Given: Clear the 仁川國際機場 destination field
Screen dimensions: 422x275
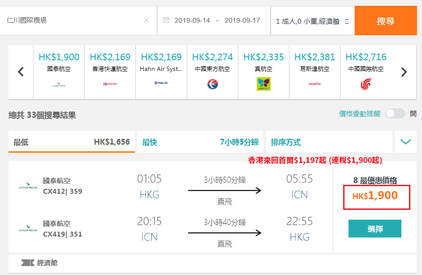Looking at the screenshot, I should 146,21.
